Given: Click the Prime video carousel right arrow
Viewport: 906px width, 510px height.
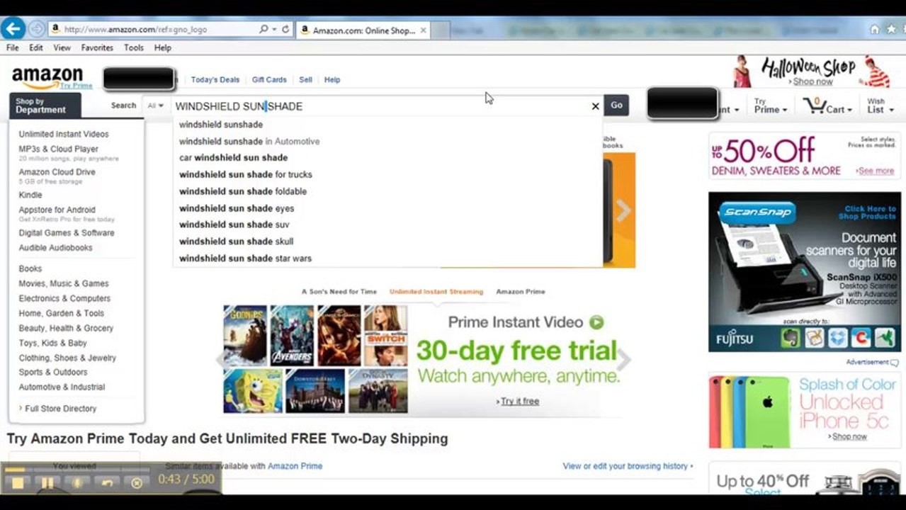Looking at the screenshot, I should coord(623,360).
